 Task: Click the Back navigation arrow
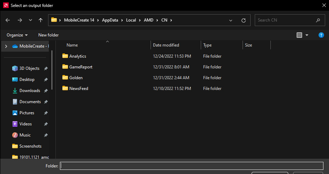pos(8,20)
